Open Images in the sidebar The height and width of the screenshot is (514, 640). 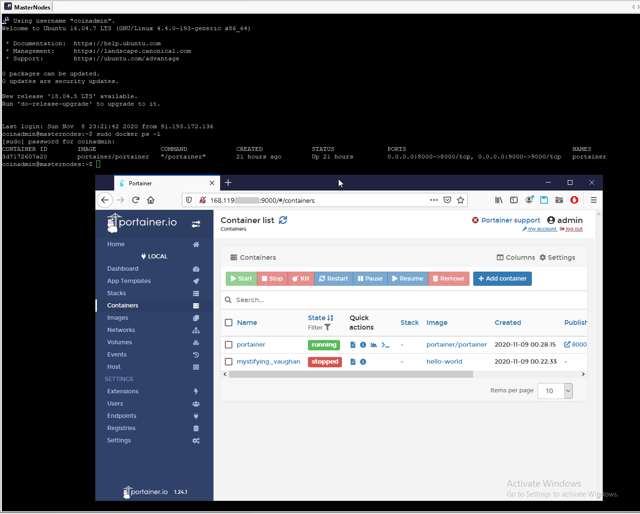(154, 318)
